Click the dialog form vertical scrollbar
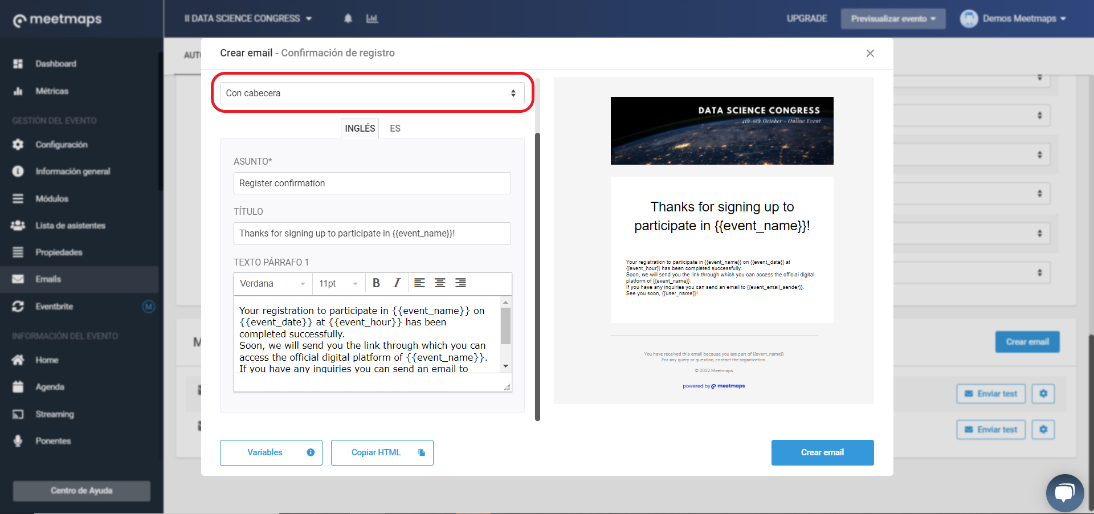This screenshot has height=514, width=1094. (537, 277)
